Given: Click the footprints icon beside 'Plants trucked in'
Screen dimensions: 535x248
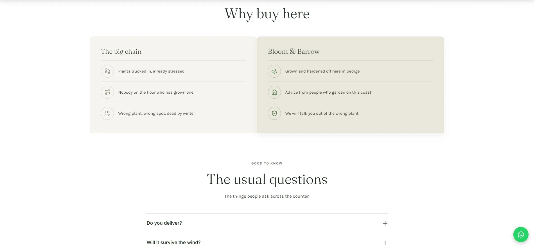Looking at the screenshot, I should coord(107,71).
